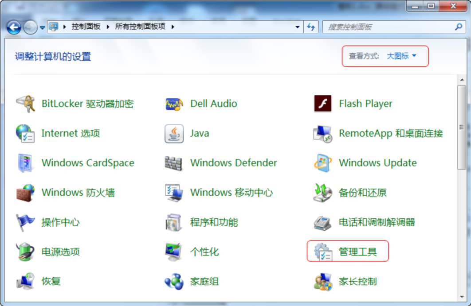Open the 恢复 icon

[x=26, y=281]
